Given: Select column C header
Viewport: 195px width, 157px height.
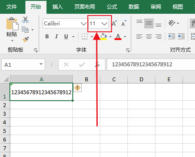Looking at the screenshot, I should click(x=114, y=79).
